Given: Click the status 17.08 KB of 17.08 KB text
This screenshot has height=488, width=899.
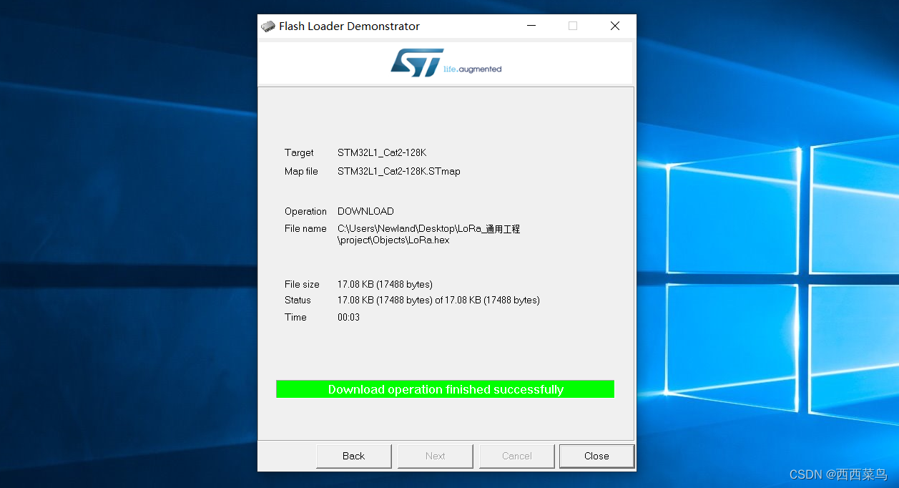Looking at the screenshot, I should click(438, 300).
